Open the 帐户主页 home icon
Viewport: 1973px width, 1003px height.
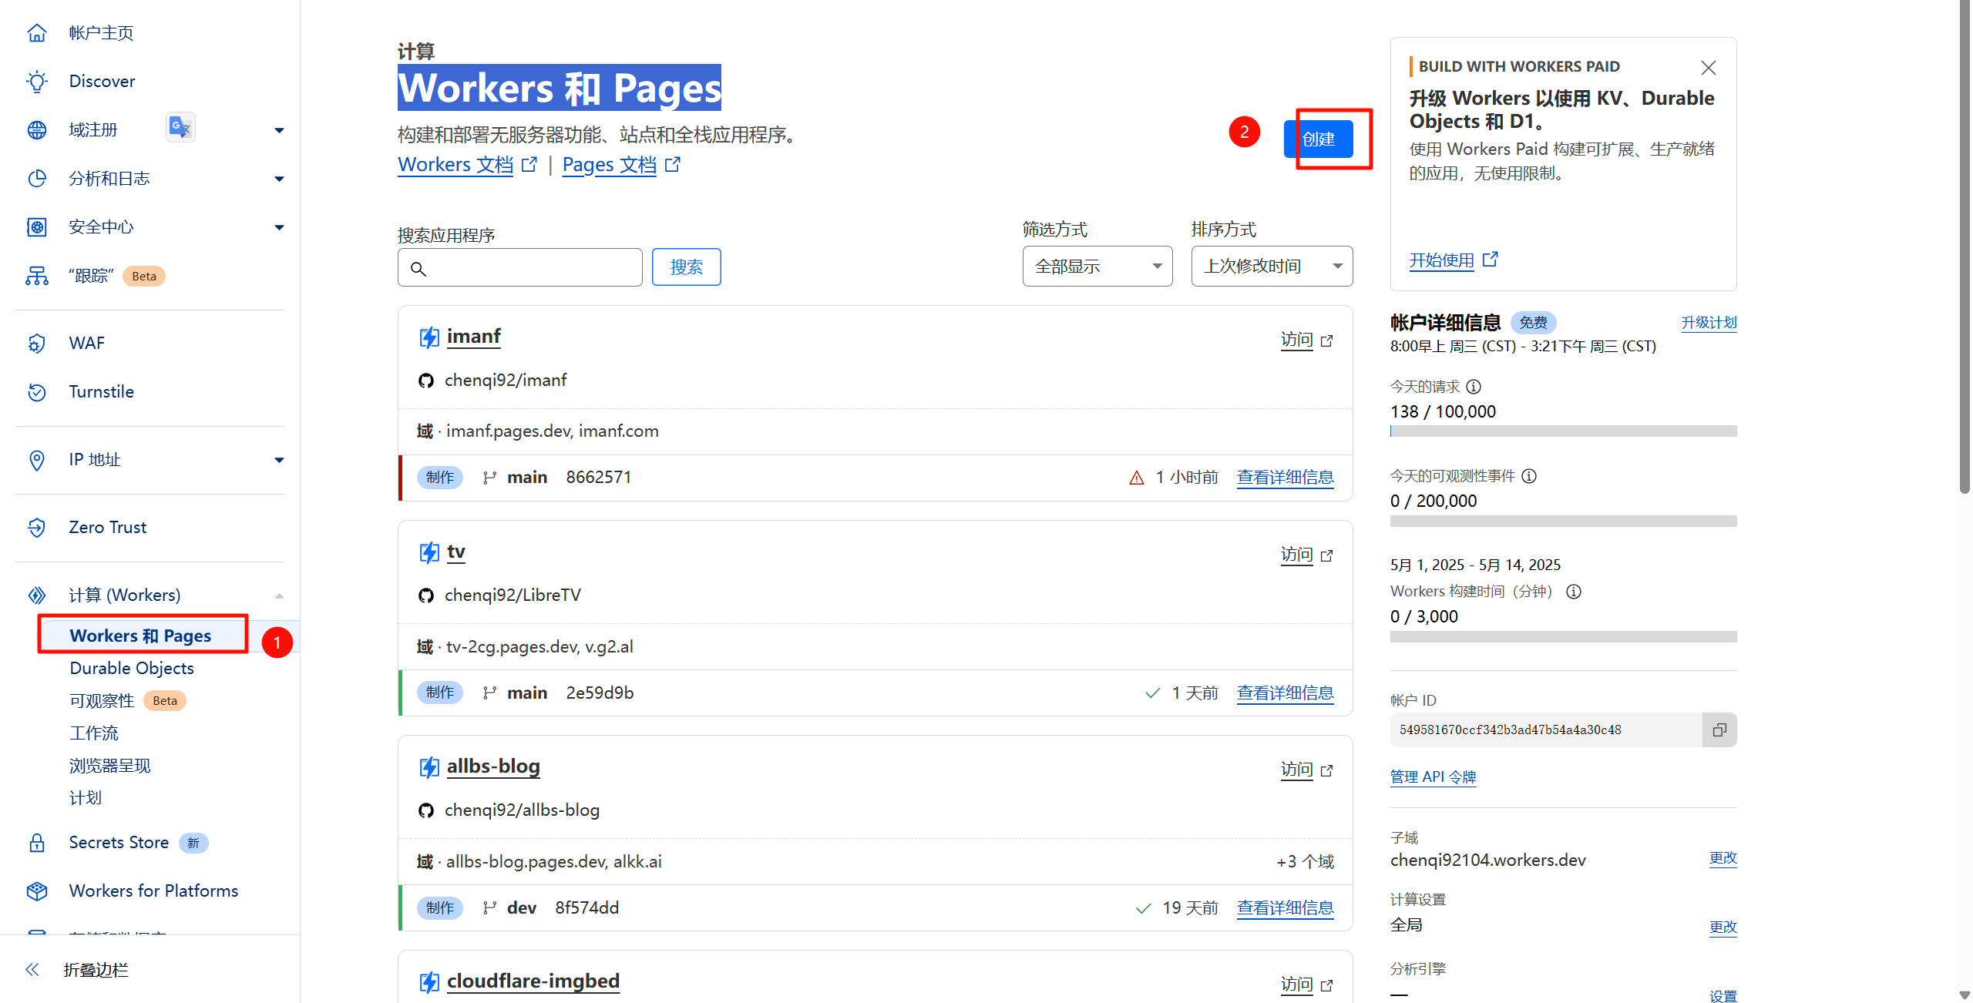point(36,32)
